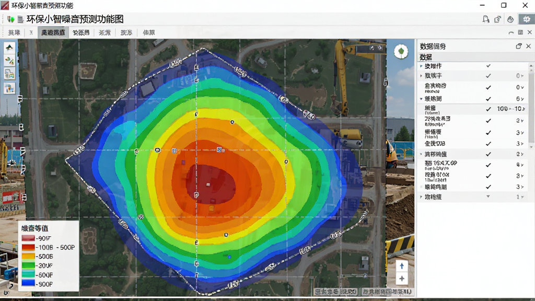Click the blue dot marker in lower green band
Screen dimensions: 535x301
[x=229, y=257]
